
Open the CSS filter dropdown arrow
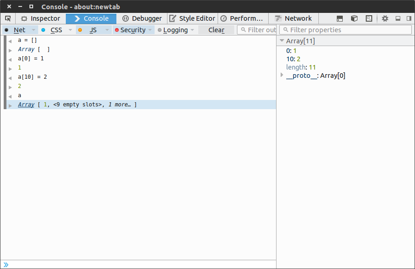pos(70,30)
